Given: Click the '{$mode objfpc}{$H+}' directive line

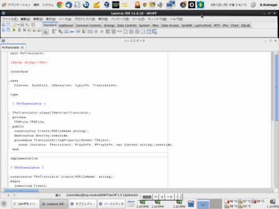Looking at the screenshot, I should (29, 62).
